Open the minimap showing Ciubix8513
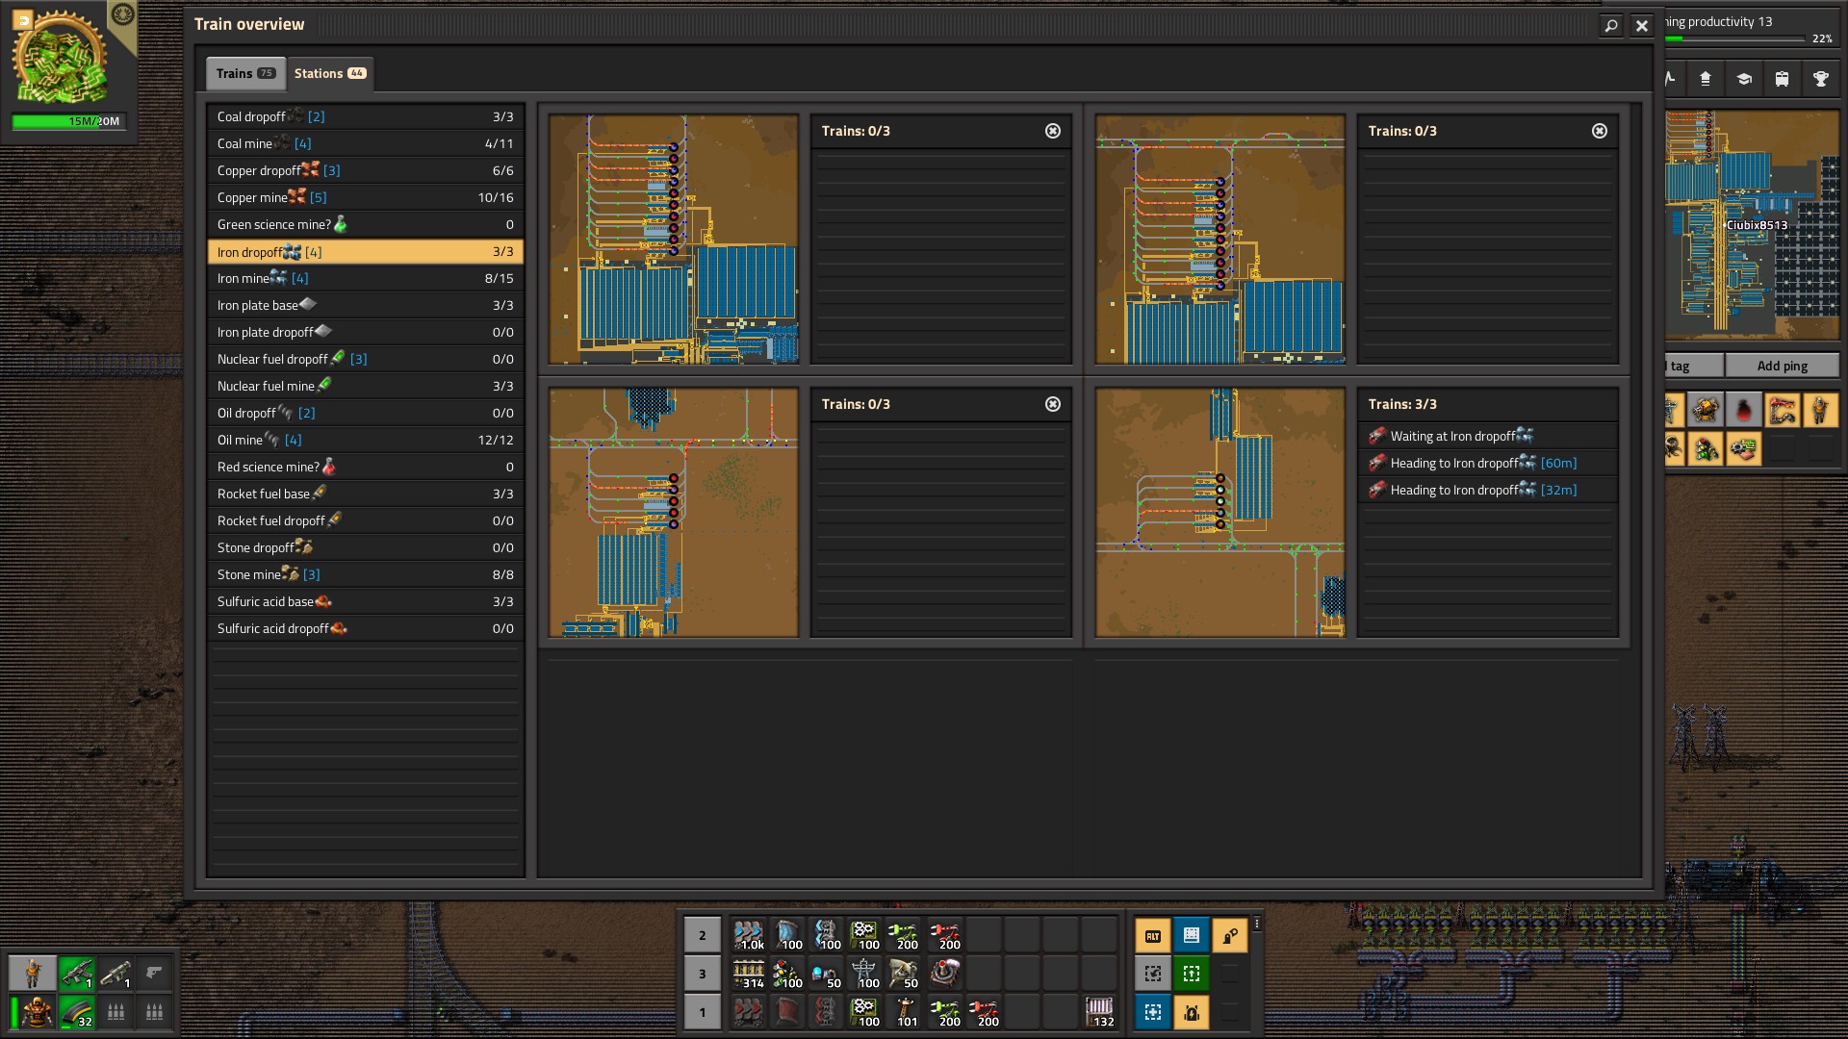The height and width of the screenshot is (1039, 1848). click(1752, 224)
